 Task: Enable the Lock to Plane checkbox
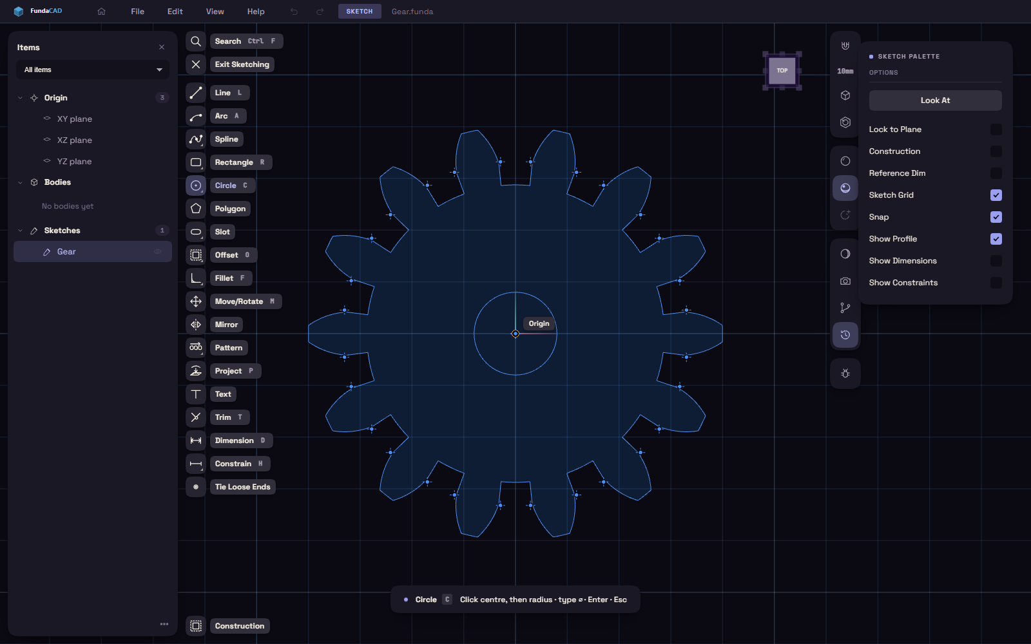pos(996,129)
